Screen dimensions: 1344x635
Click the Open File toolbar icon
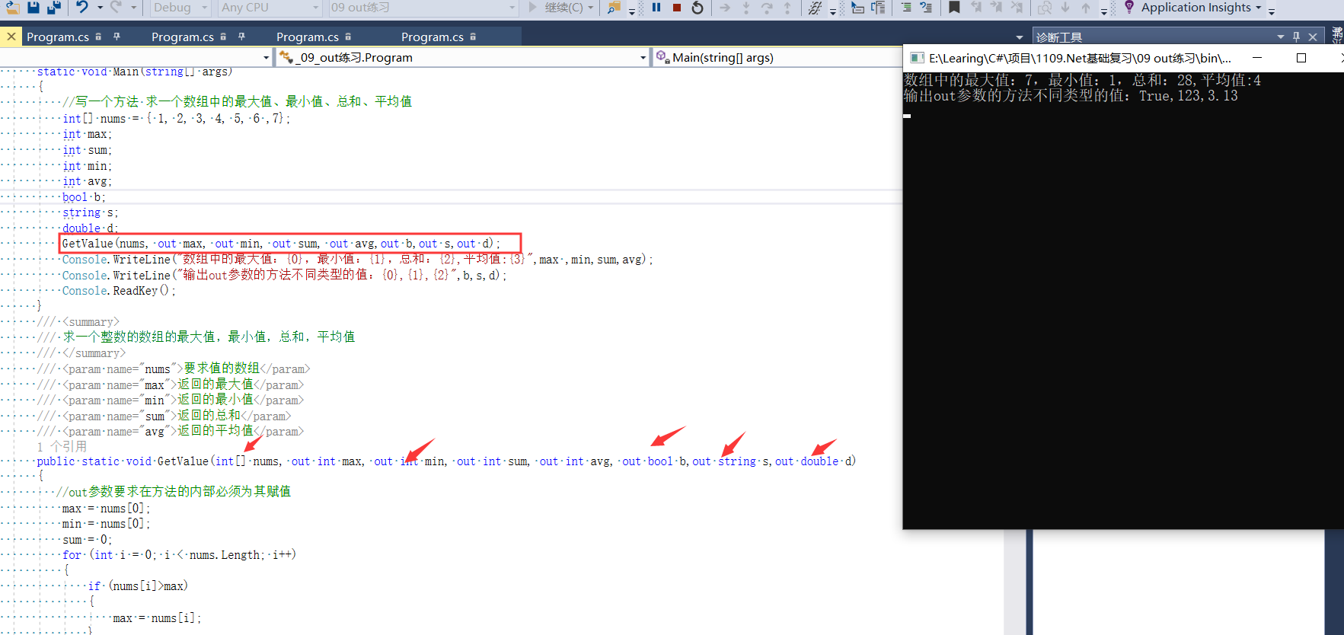tap(12, 7)
